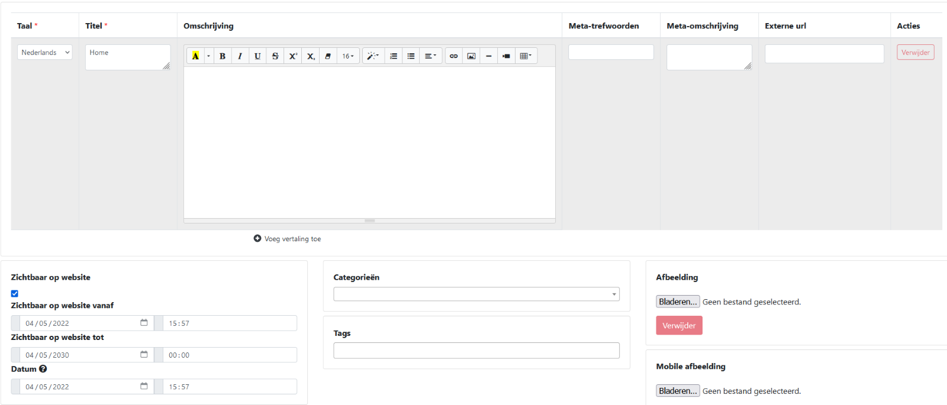This screenshot has height=405, width=947.
Task: Toggle strikethrough text formatting
Action: tap(275, 56)
